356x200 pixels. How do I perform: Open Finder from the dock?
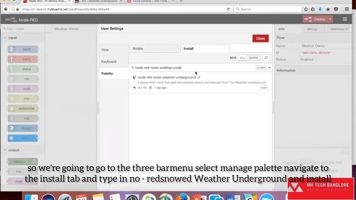coord(31,197)
